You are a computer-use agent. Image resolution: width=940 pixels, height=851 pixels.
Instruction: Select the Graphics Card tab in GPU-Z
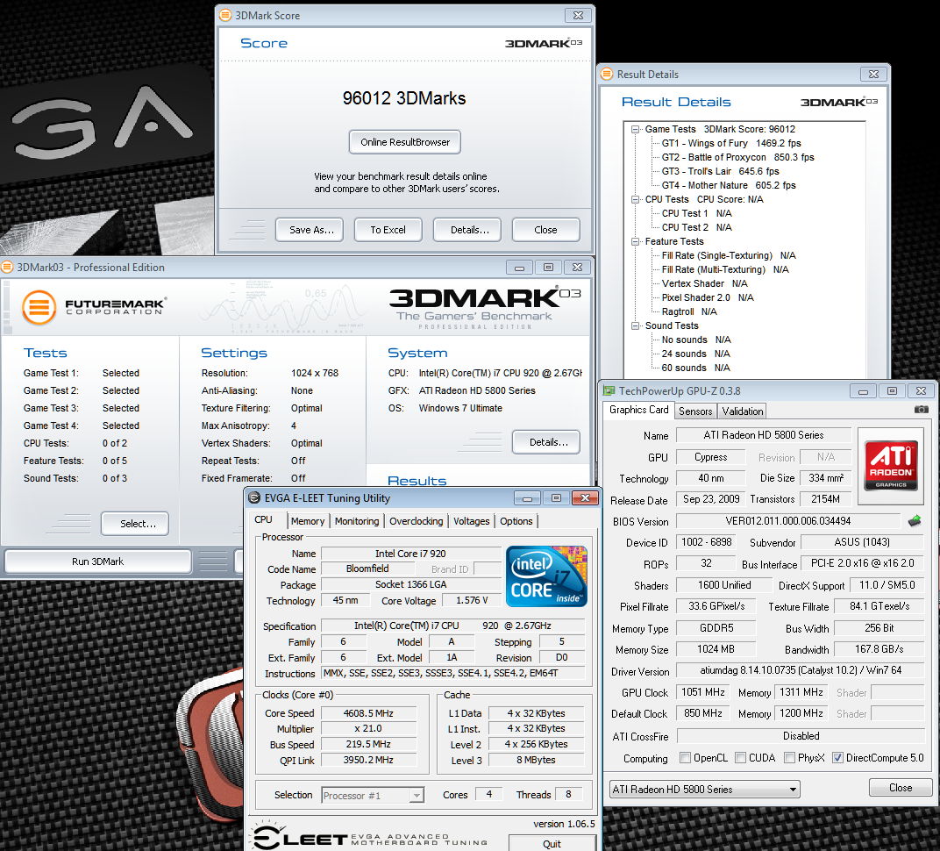[x=638, y=410]
